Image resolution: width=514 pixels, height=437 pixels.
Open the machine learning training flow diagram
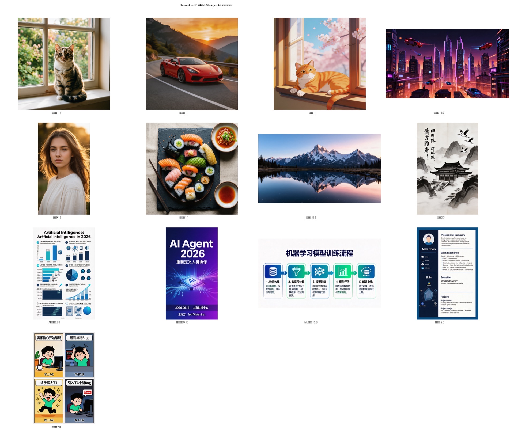(x=319, y=273)
